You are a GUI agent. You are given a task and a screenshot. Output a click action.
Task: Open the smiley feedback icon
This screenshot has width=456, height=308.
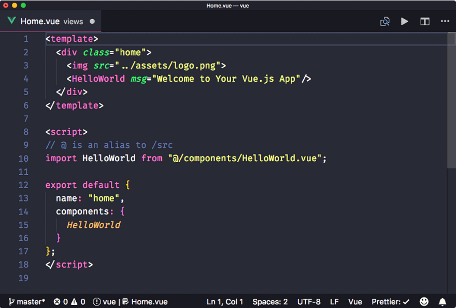pyautogui.click(x=424, y=302)
